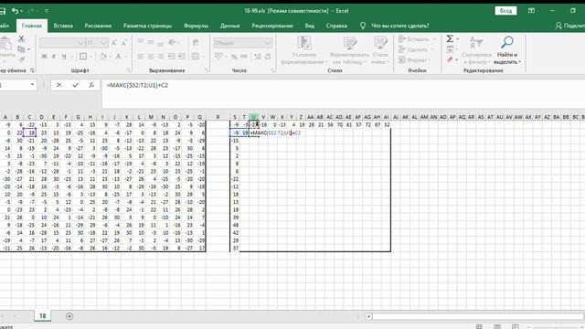Switch to the Рецензирование ribbon tab
585x329 pixels.
272,26
